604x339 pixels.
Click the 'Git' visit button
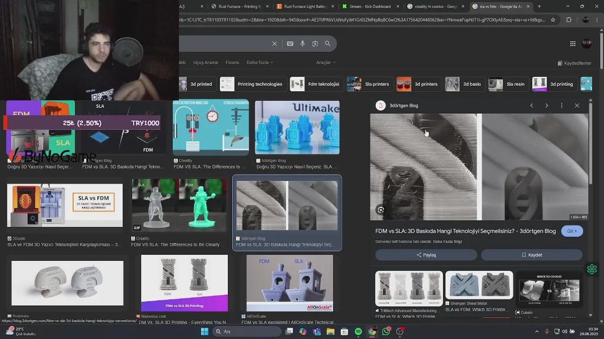tap(572, 231)
